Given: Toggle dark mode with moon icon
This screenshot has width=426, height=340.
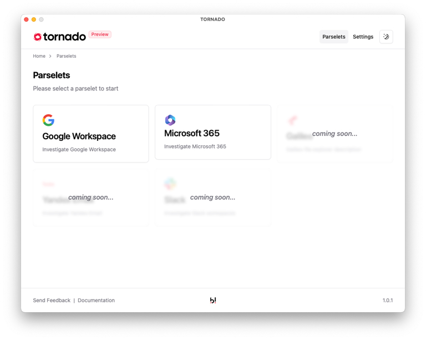Looking at the screenshot, I should (x=386, y=37).
